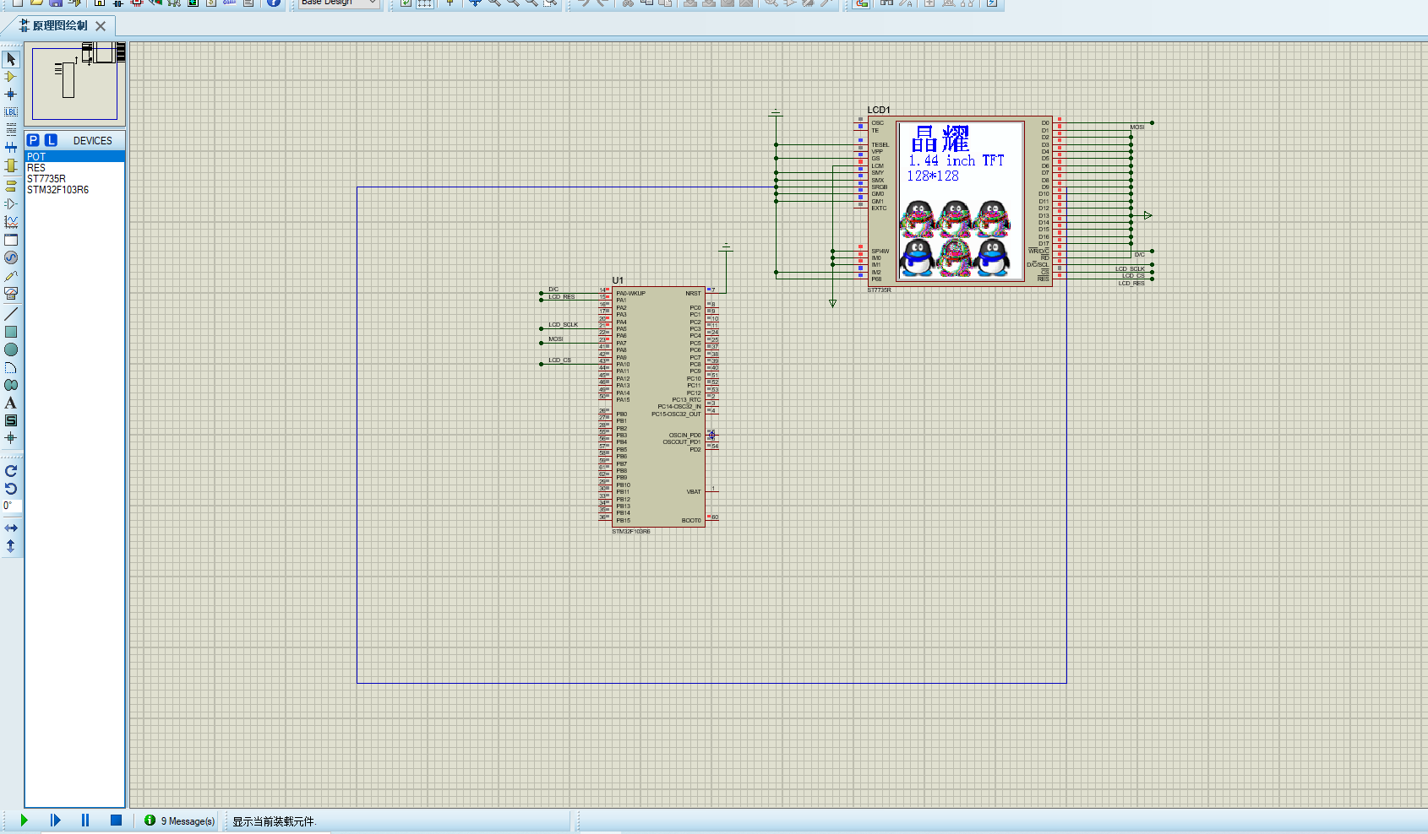Viewport: 1428px width, 834px height.
Task: Click the LCD_CS terminal label near U1
Action: (x=559, y=360)
